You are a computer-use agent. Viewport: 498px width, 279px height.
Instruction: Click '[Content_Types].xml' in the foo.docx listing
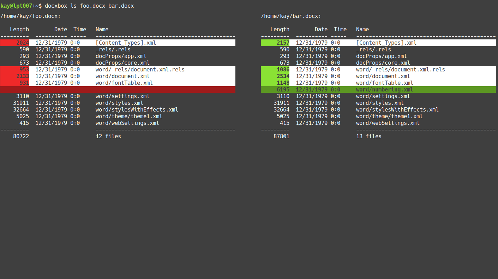pos(126,43)
